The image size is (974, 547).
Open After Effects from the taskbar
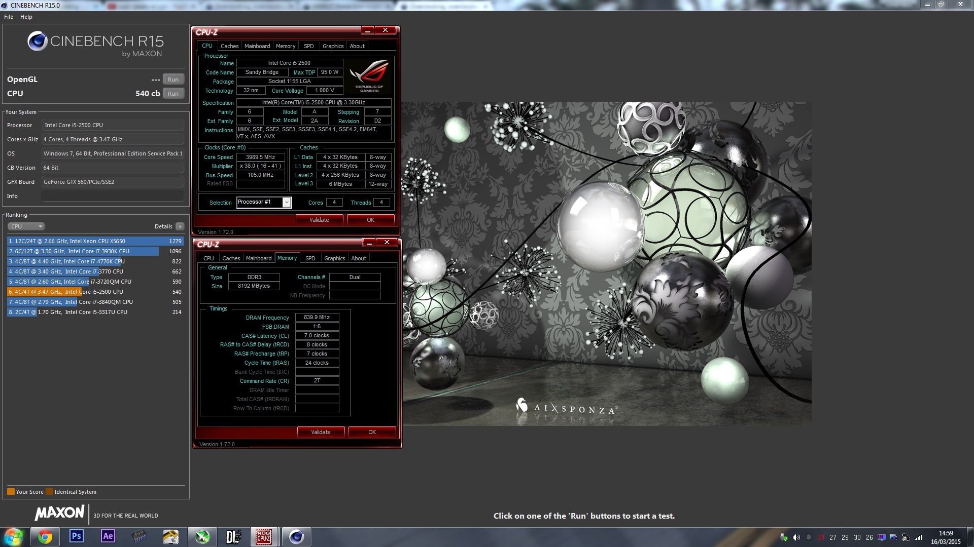click(x=108, y=537)
